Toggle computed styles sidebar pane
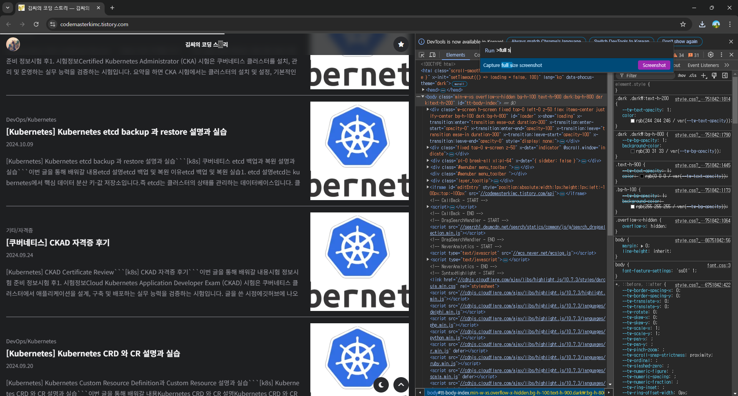The height and width of the screenshot is (396, 738). coord(725,75)
